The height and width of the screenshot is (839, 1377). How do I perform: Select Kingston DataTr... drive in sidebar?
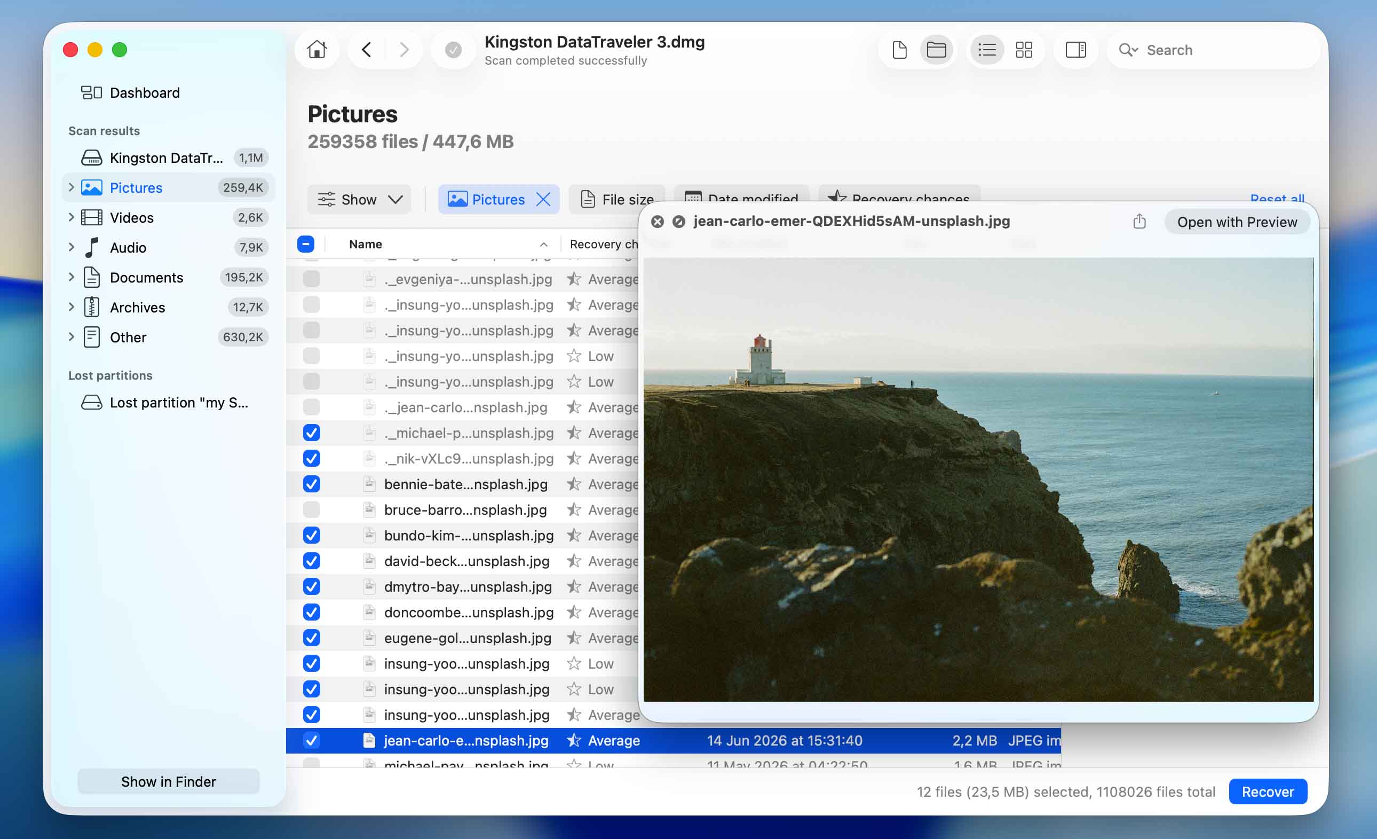tap(168, 158)
